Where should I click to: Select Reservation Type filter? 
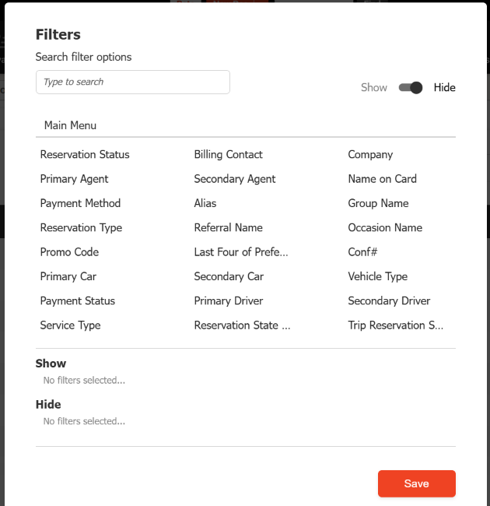click(81, 228)
